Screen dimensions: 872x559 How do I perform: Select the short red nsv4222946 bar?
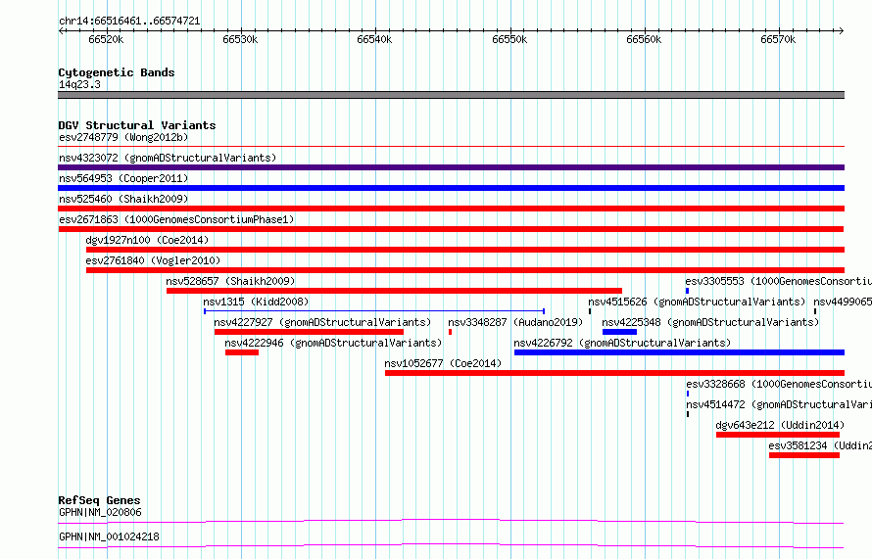pyautogui.click(x=242, y=352)
